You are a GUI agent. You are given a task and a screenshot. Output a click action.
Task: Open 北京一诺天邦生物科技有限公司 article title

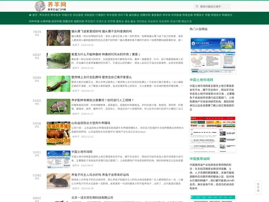pos(92,198)
